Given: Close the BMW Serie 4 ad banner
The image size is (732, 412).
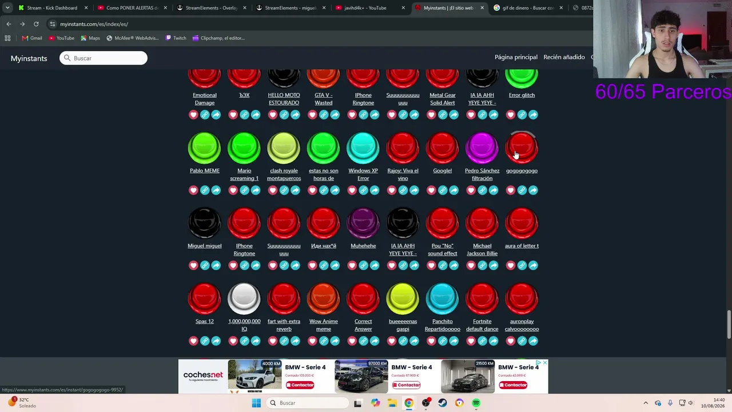Looking at the screenshot, I should 545,363.
